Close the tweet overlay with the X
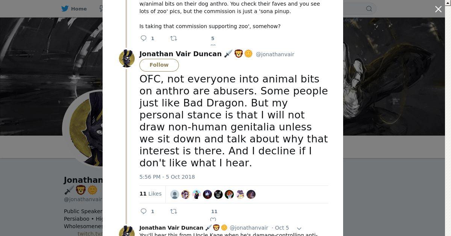This screenshot has height=236, width=451. point(438,9)
